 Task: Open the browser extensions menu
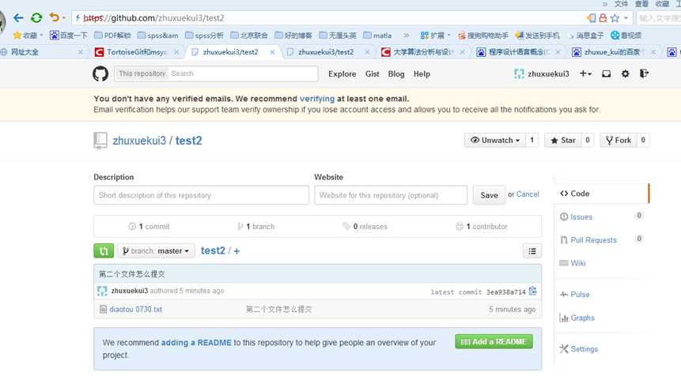tap(435, 36)
